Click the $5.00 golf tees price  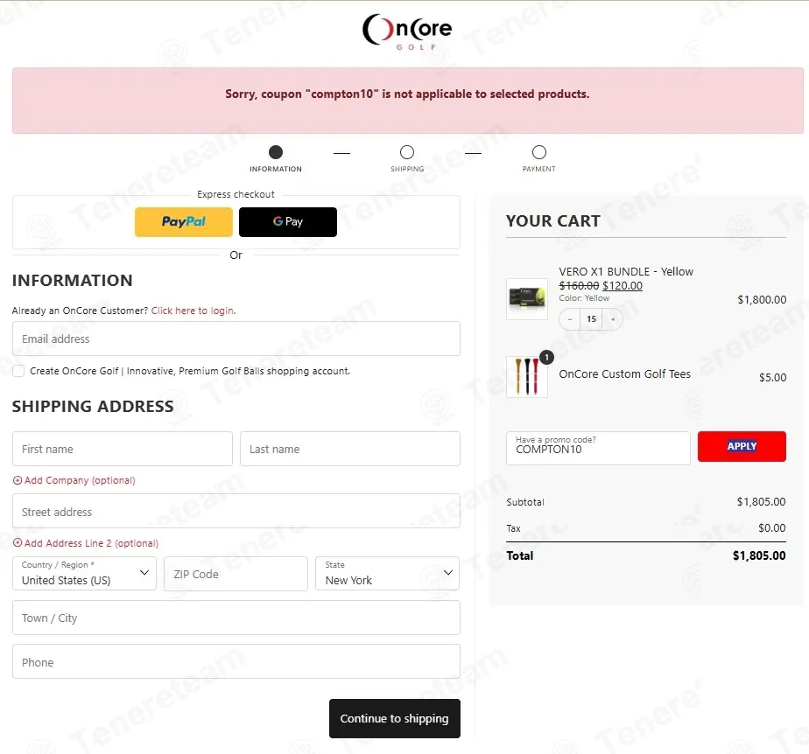click(772, 378)
